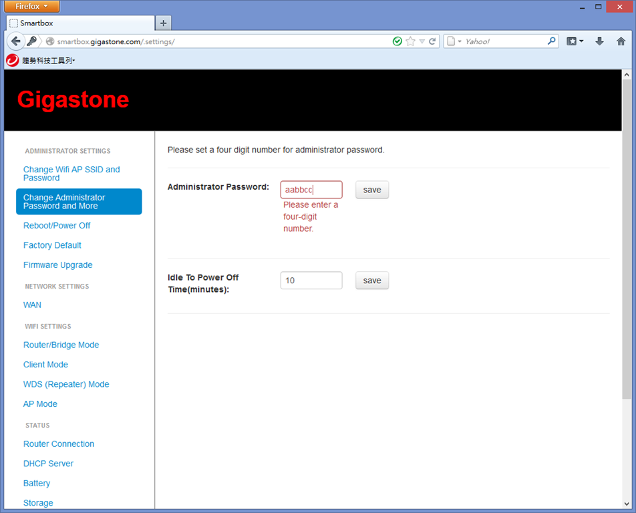This screenshot has width=636, height=513.
Task: Open the bookmarks menu star button
Action: (575, 41)
